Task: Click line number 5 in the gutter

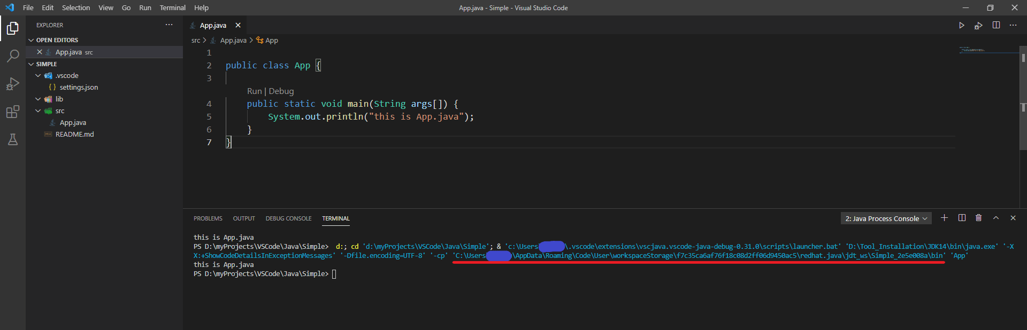Action: (209, 117)
